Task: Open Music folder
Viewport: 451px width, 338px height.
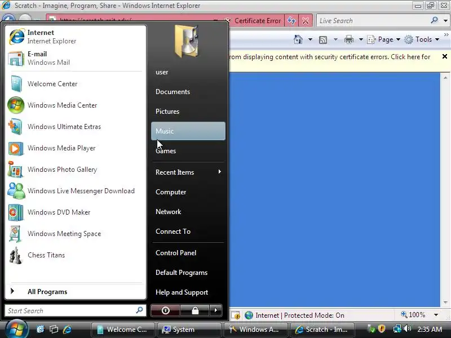Action: [188, 131]
